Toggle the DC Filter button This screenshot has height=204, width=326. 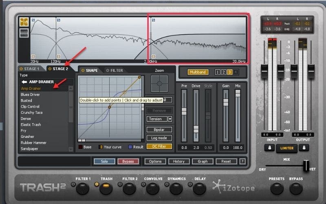pyautogui.click(x=159, y=146)
